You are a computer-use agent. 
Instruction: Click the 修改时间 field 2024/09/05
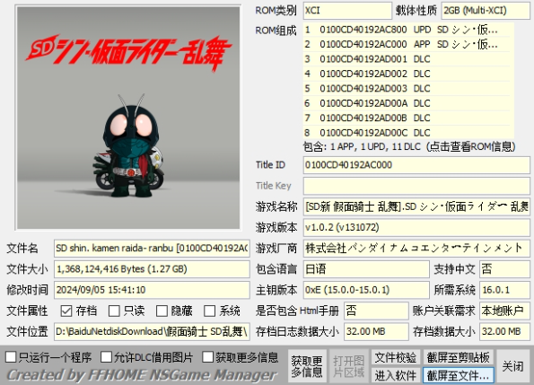tap(152, 290)
